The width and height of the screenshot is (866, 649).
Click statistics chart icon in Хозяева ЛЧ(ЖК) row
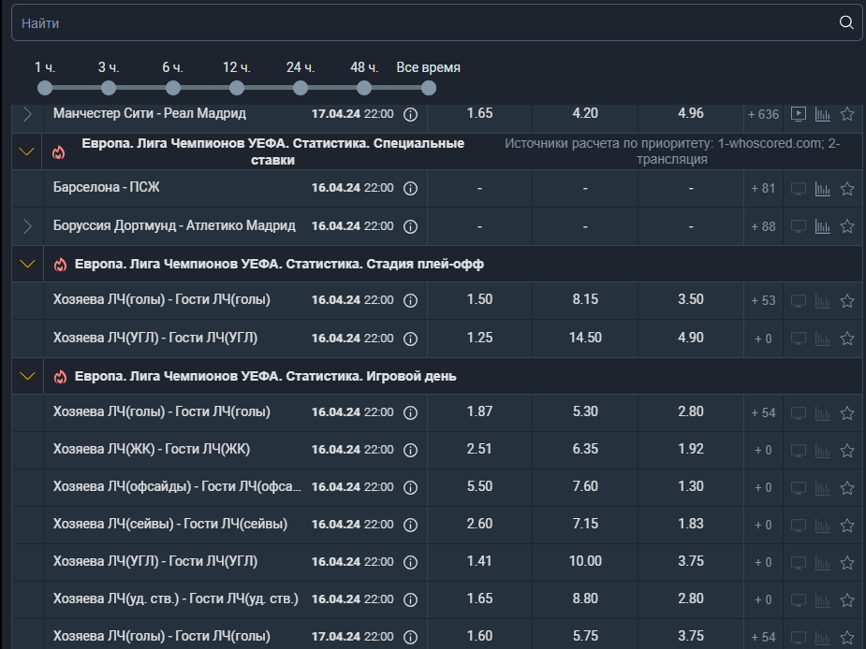[823, 451]
